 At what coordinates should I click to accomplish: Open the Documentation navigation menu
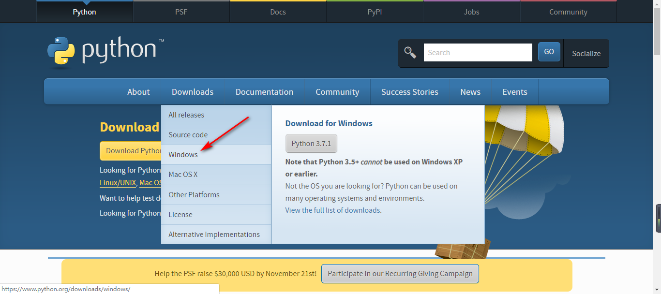(x=265, y=92)
